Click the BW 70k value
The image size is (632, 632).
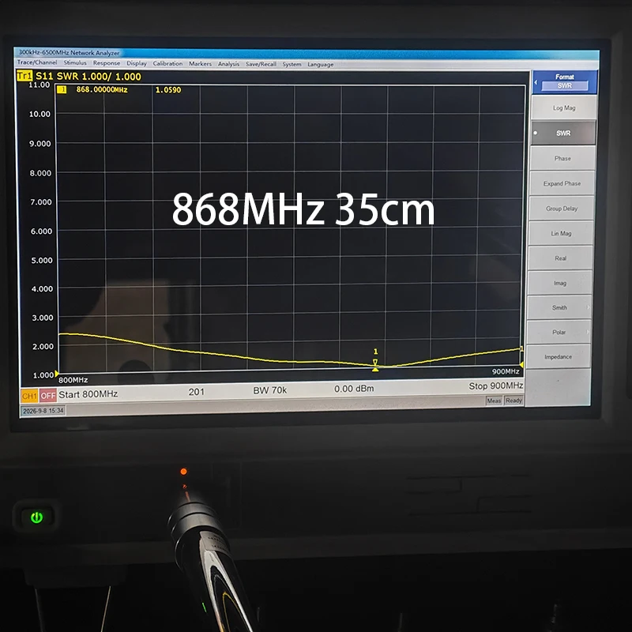tap(269, 390)
